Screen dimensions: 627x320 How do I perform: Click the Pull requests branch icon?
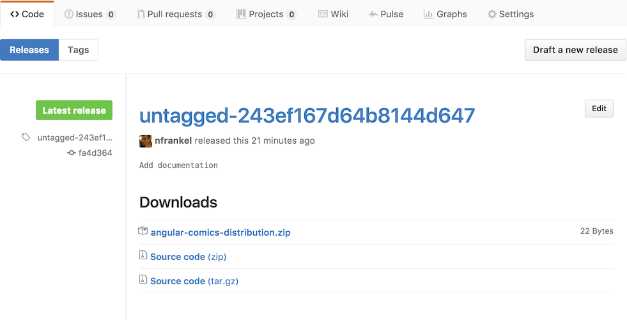[x=141, y=15]
